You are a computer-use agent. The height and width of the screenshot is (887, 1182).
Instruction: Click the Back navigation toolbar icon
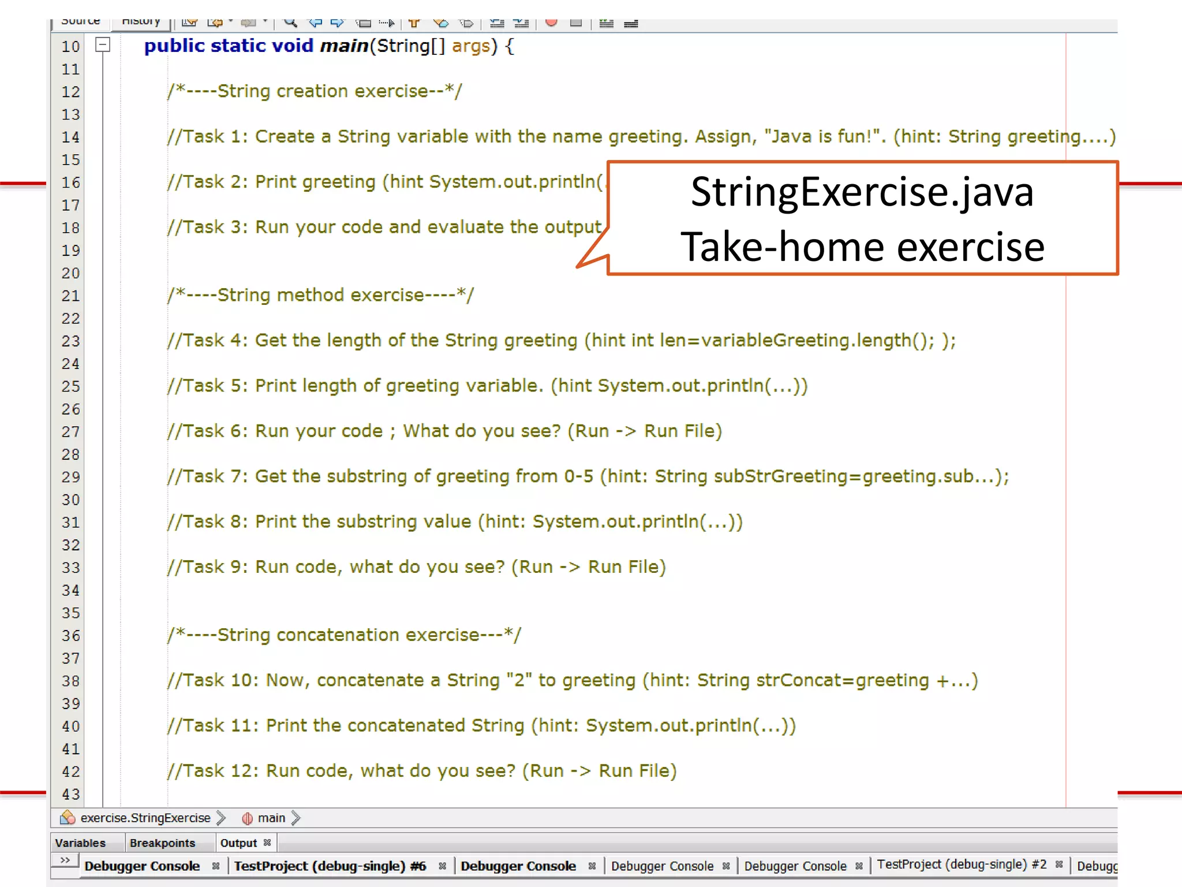pos(215,23)
